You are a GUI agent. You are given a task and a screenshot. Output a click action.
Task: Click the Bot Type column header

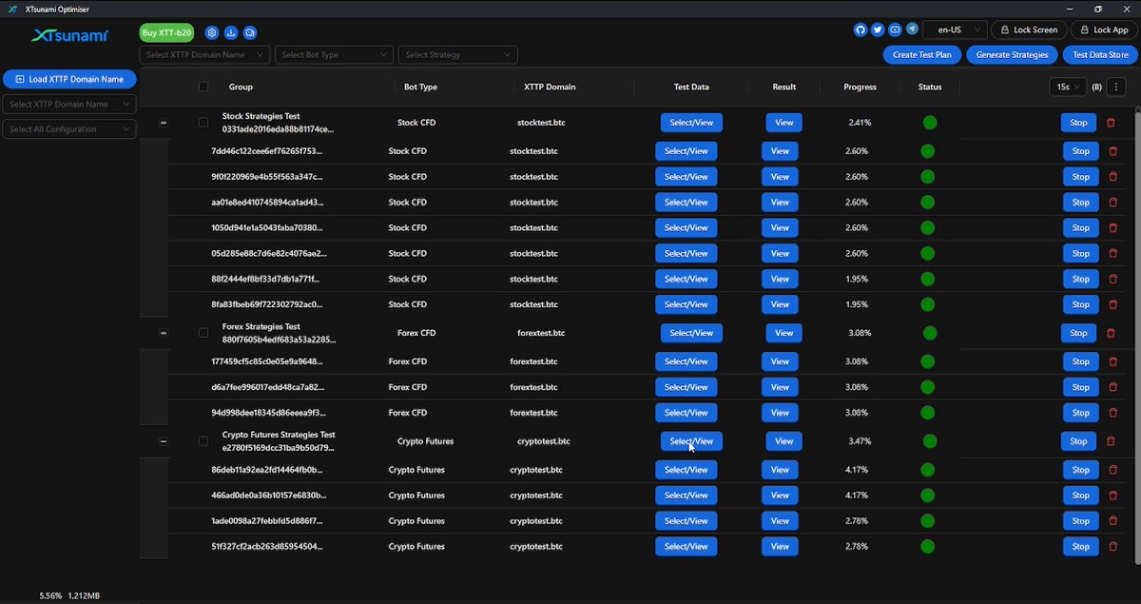click(420, 87)
